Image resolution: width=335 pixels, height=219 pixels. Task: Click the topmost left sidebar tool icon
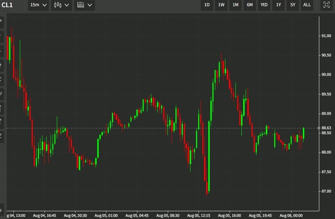(1, 22)
